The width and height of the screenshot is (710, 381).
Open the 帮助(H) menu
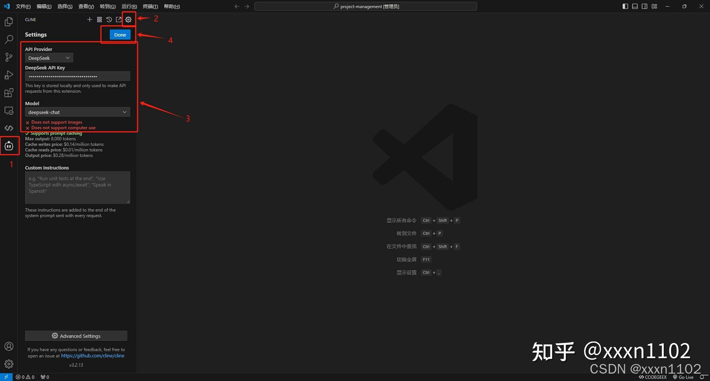point(171,6)
